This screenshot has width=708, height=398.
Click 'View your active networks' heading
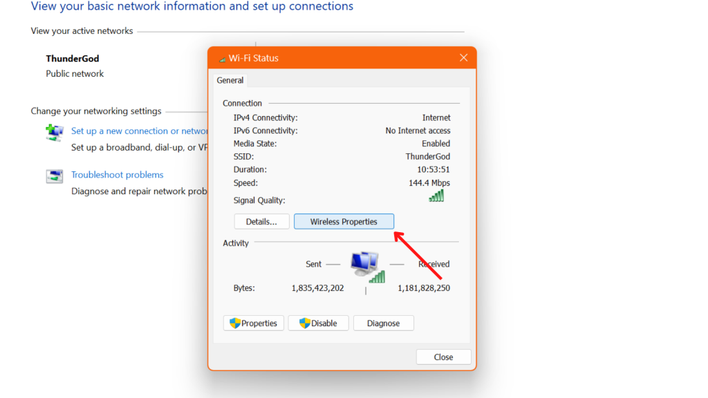click(x=82, y=30)
